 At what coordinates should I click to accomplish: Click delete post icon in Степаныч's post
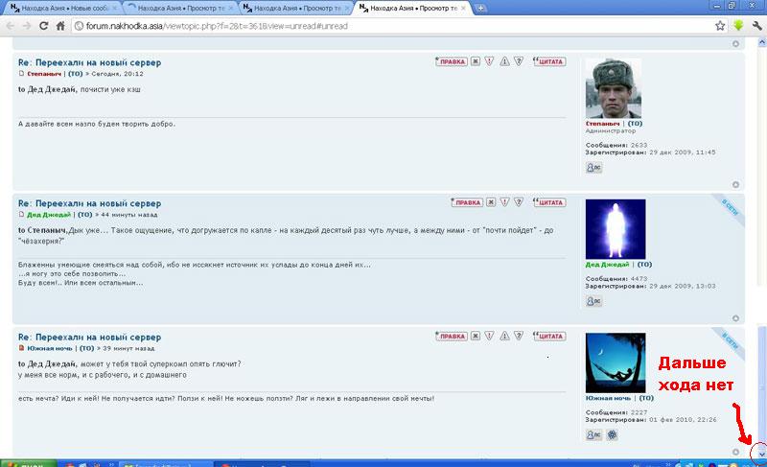pyautogui.click(x=473, y=61)
